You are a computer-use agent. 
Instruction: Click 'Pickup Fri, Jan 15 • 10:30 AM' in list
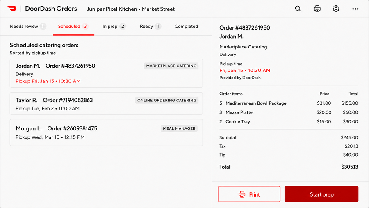point(48,81)
